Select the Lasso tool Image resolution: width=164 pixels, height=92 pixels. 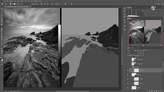click(2, 13)
